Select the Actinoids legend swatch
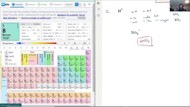Image resolution: width=190 pixels, height=107 pixels. (32, 62)
